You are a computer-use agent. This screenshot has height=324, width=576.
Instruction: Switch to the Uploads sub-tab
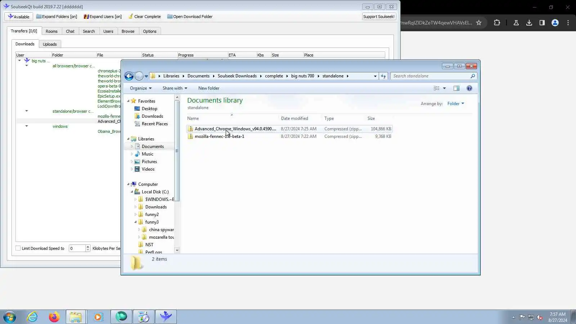50,44
